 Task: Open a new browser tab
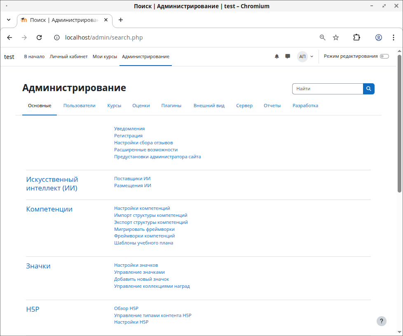point(120,20)
